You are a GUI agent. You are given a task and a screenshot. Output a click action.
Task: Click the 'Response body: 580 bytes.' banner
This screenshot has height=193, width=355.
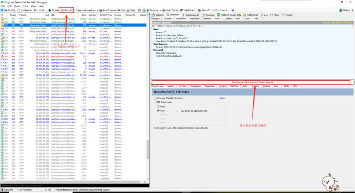[x=253, y=92]
